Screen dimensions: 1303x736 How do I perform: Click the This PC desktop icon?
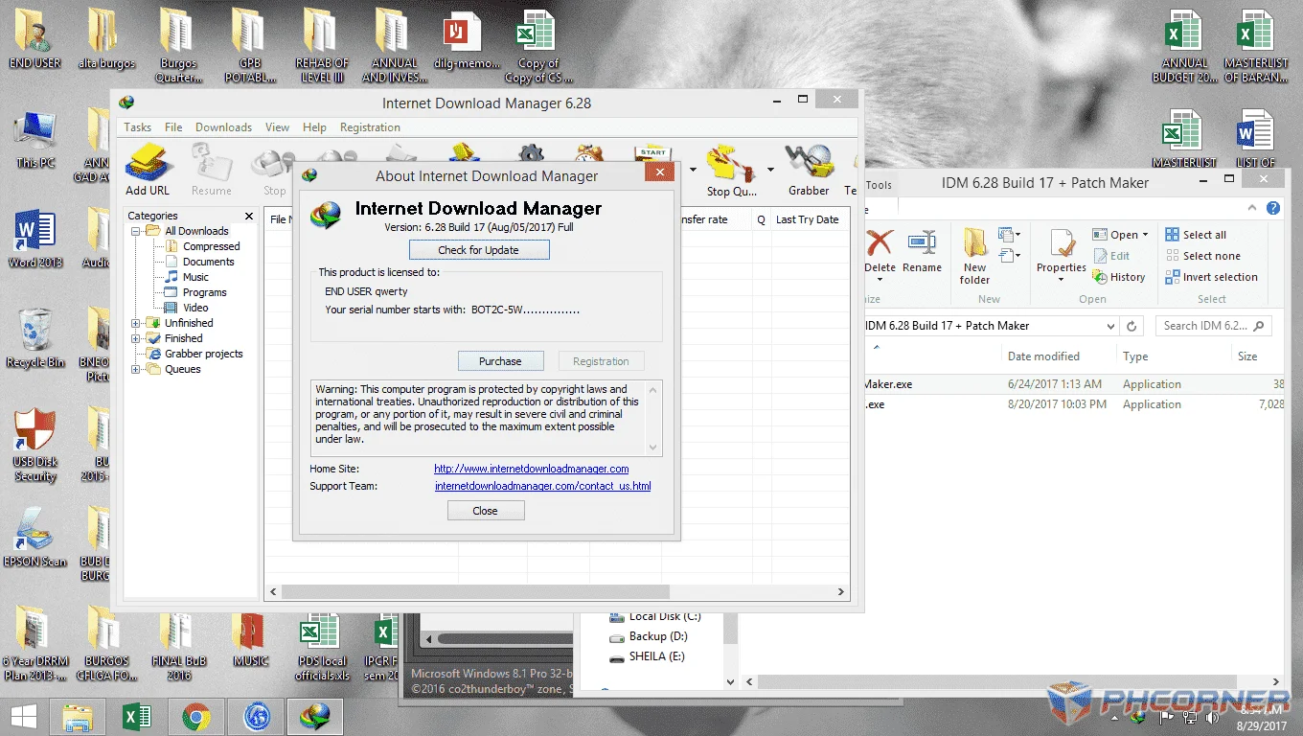click(35, 142)
